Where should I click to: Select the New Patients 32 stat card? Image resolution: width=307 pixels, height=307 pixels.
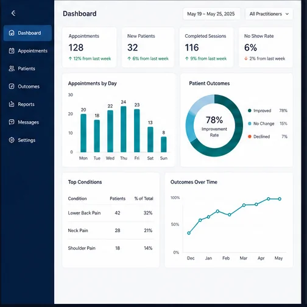148,48
